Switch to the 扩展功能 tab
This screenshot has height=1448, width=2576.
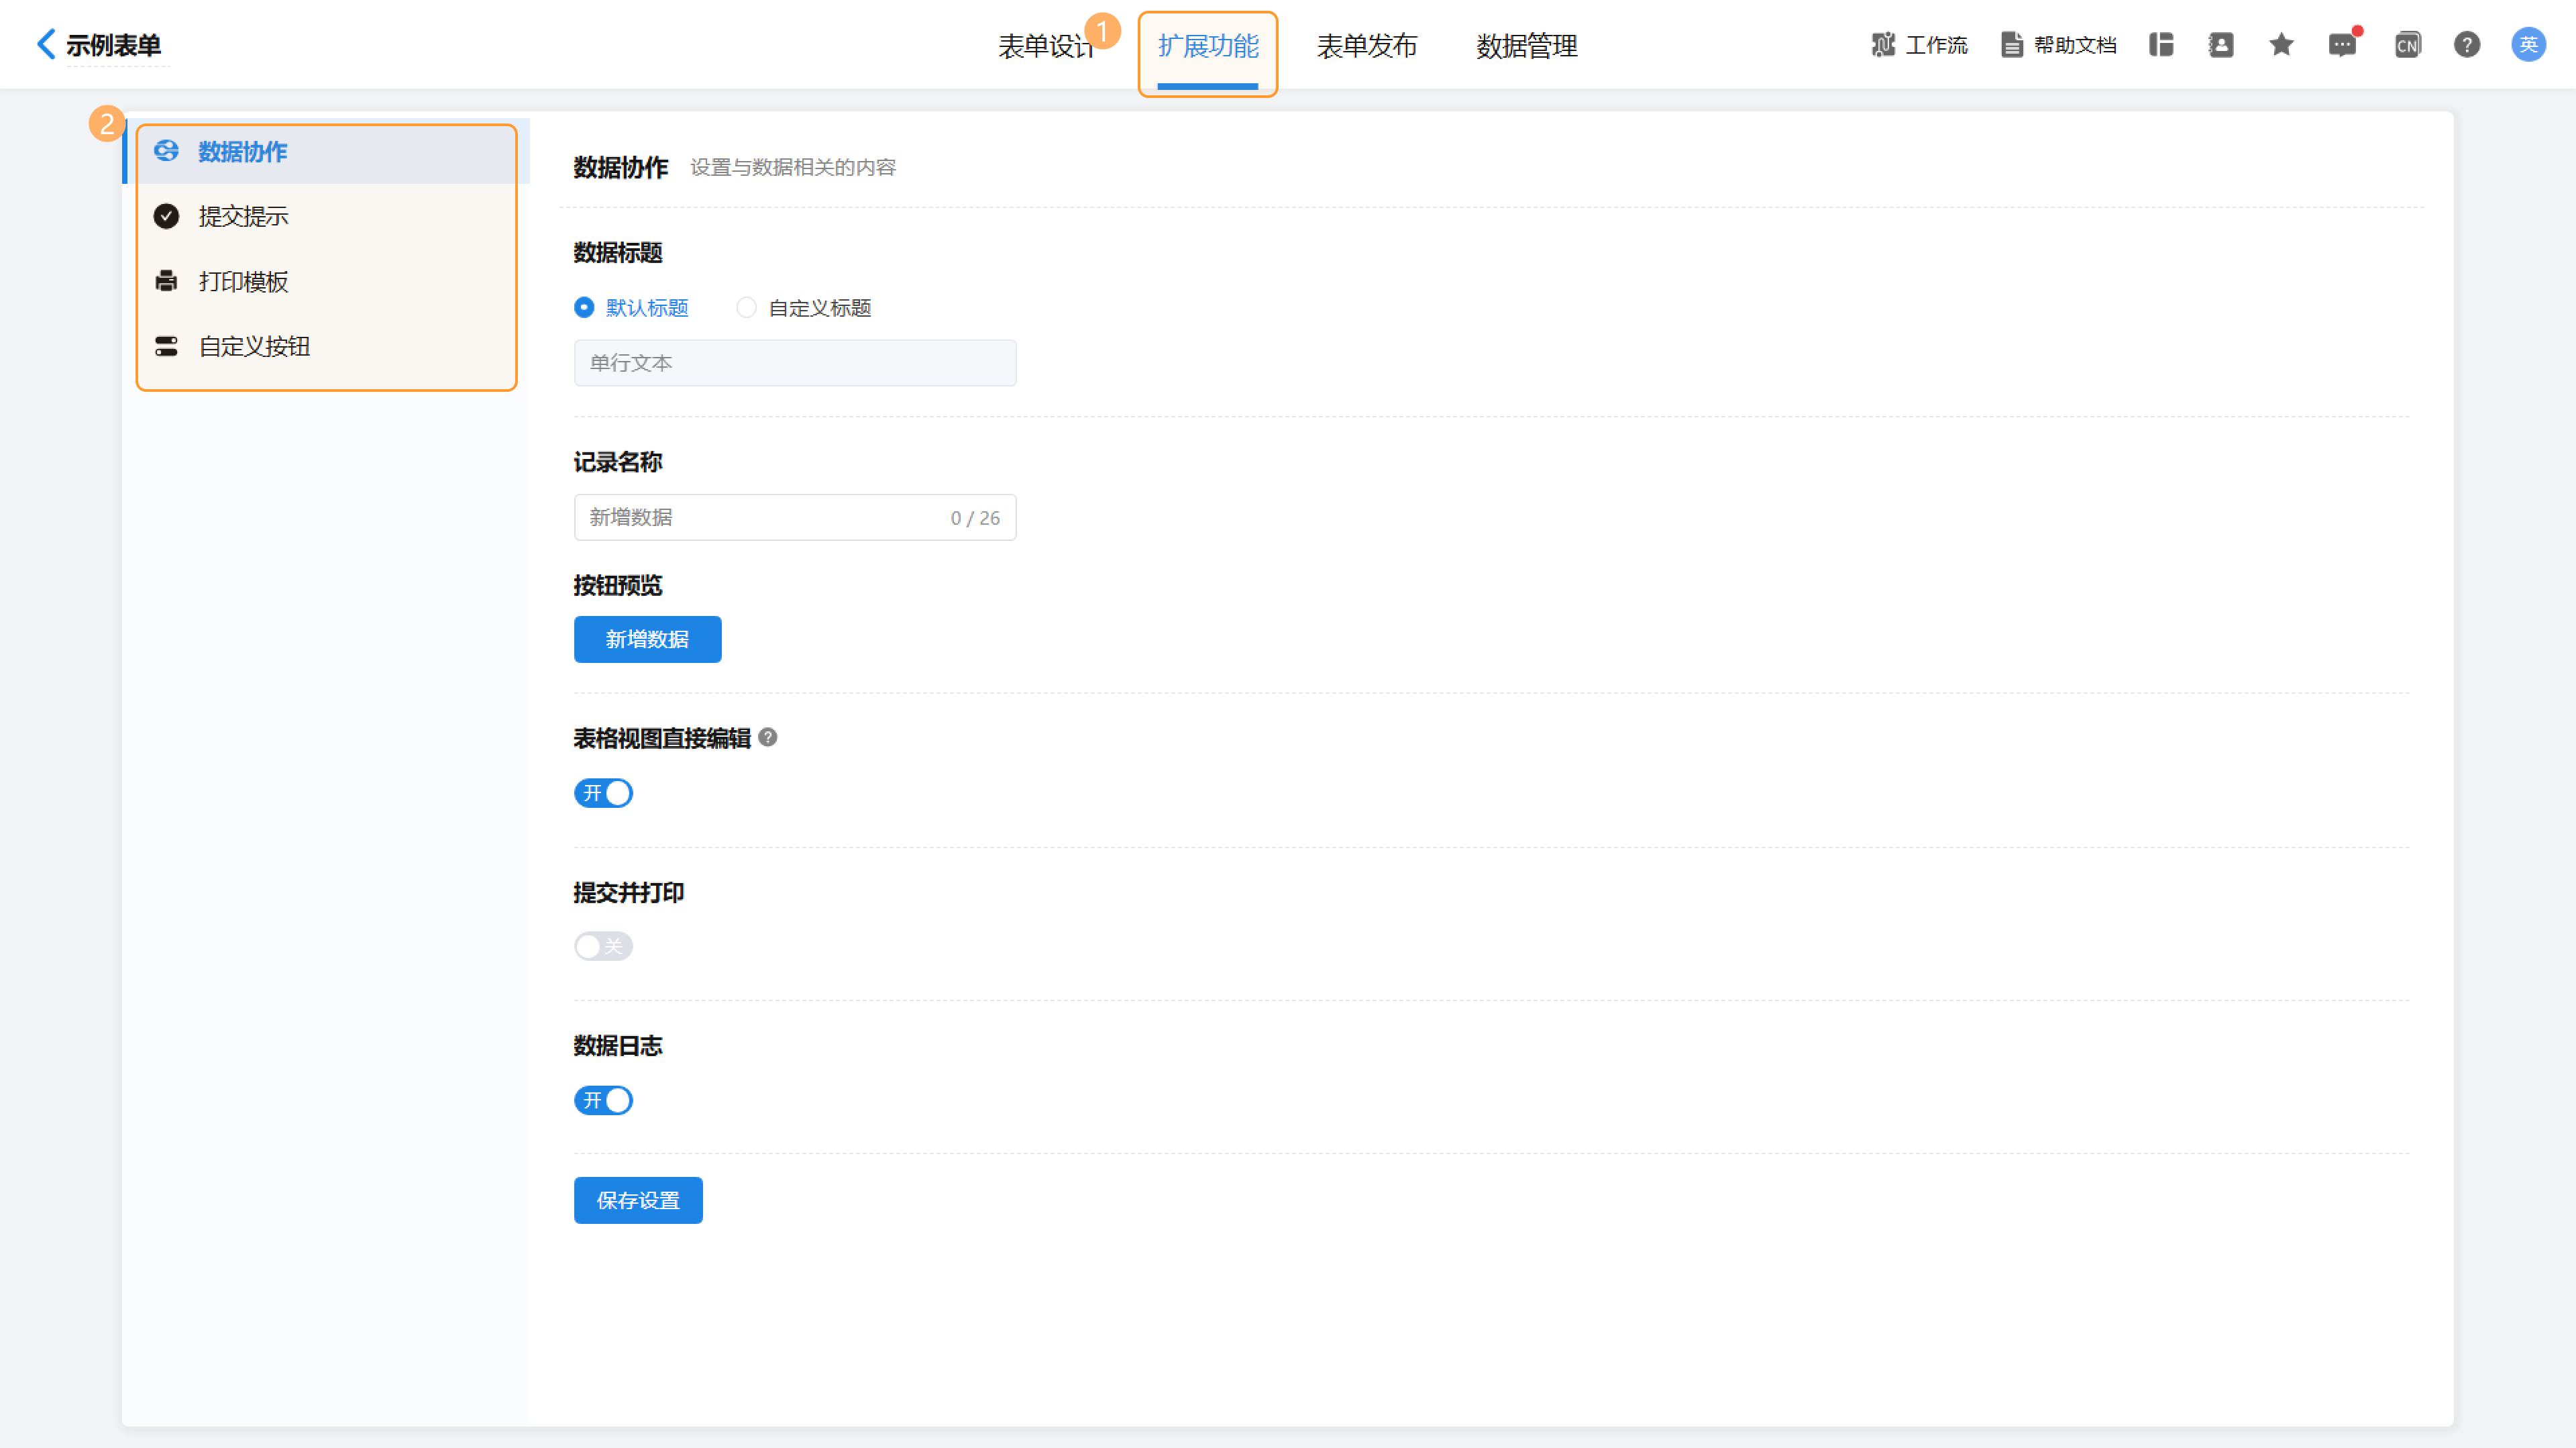point(1208,46)
